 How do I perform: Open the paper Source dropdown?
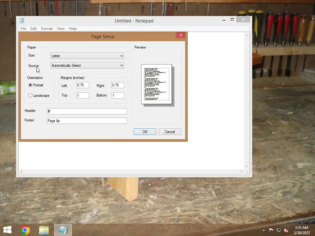point(87,65)
